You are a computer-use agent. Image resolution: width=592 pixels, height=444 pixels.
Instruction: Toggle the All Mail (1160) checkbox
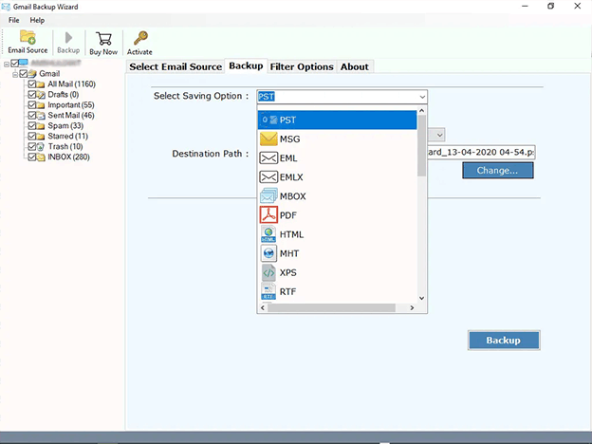[x=33, y=83]
